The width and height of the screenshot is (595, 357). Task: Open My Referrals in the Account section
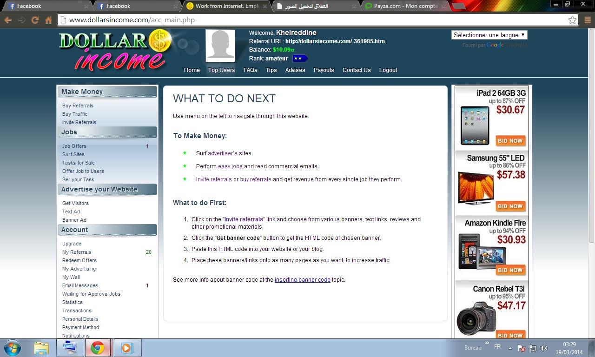pos(77,252)
